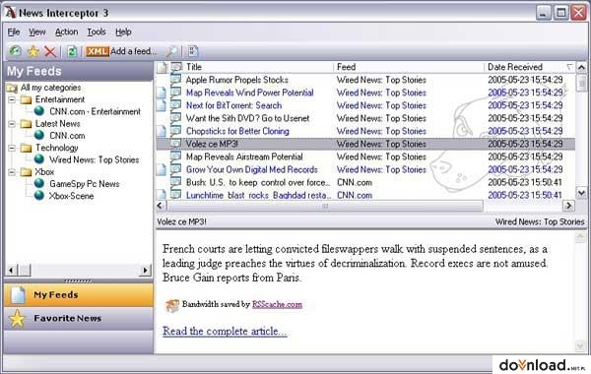This screenshot has height=374, width=591.
Task: Click the yellow star favorite toolbar icon
Action: pos(33,51)
